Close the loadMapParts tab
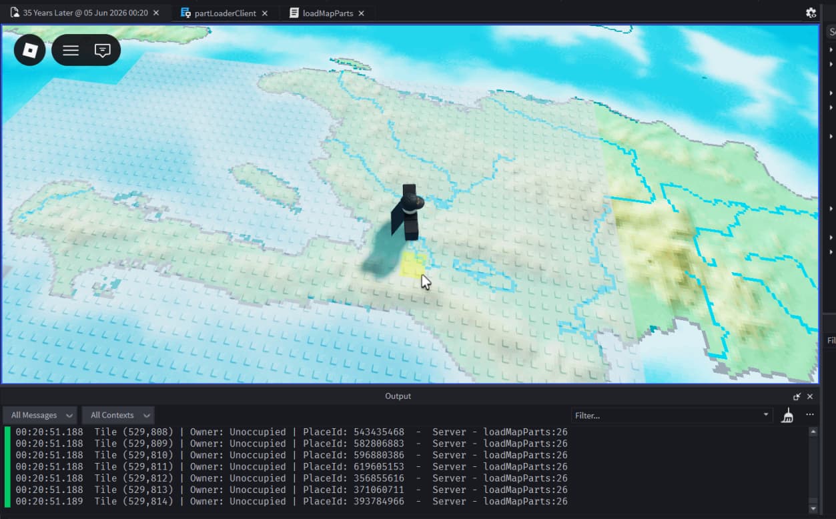Viewport: 836px width, 519px height. [361, 13]
